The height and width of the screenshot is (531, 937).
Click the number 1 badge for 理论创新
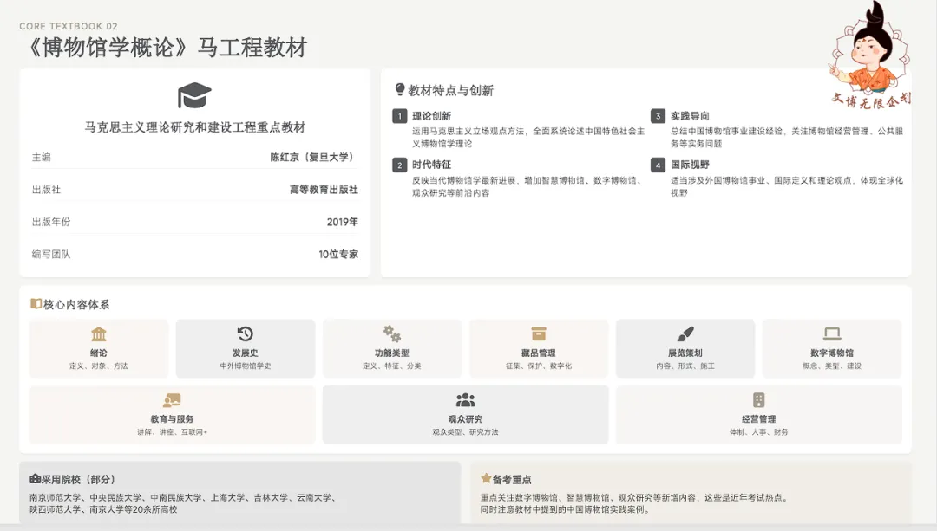(400, 116)
